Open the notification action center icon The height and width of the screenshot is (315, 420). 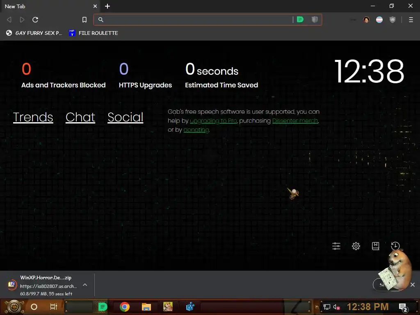403,308
